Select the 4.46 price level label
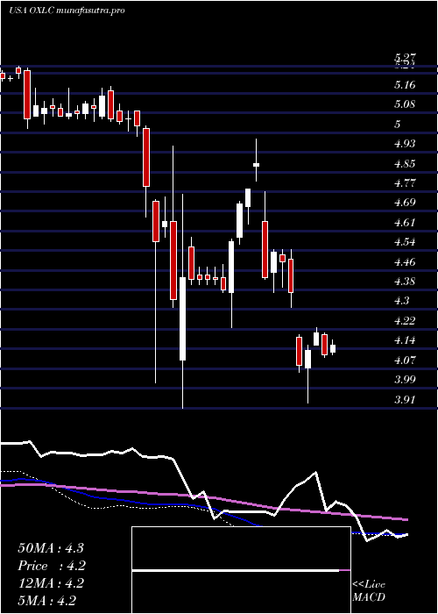This screenshot has height=614, width=438. [x=405, y=261]
